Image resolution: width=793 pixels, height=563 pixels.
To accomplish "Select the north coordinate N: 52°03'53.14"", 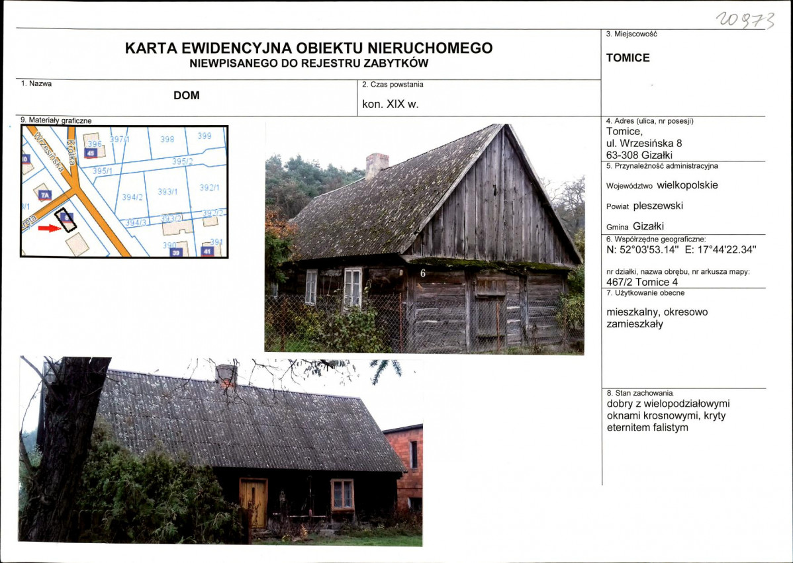I will coord(642,249).
